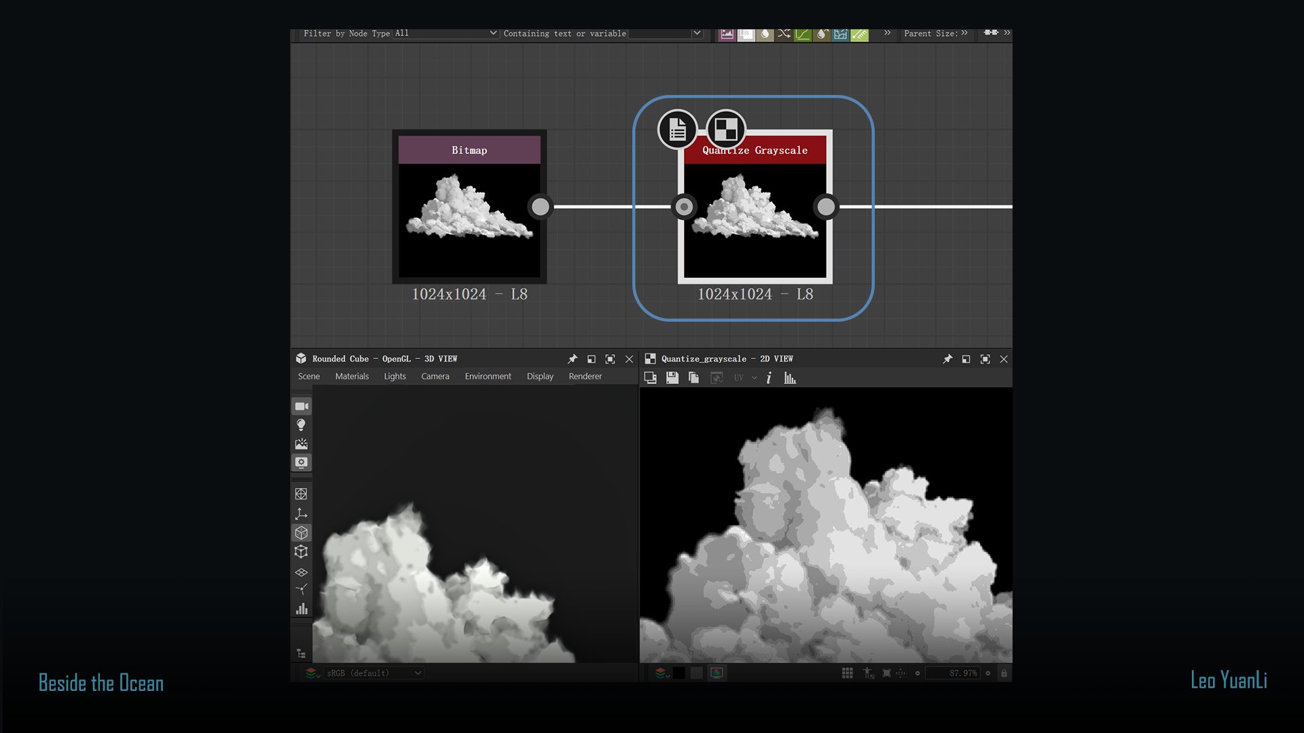Click the black background swatch in 2D footer
This screenshot has height=733, width=1304.
pyautogui.click(x=679, y=673)
